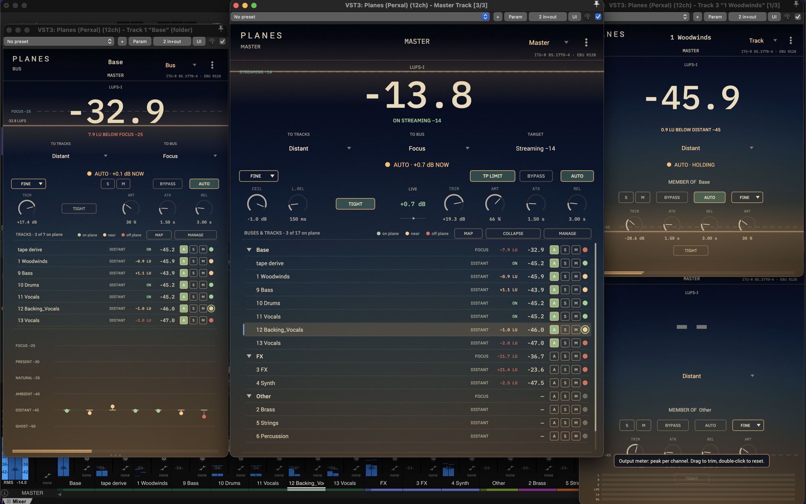The image size is (806, 504).
Task: Click the 9 Bass marker on DISTANT -45 plane map
Action: [112, 408]
